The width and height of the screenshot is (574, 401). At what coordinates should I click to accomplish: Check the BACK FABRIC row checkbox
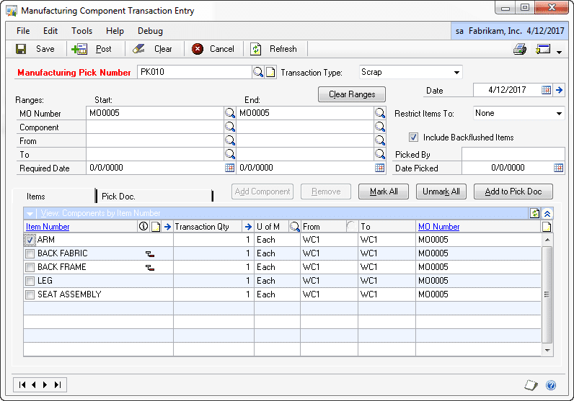coord(30,253)
